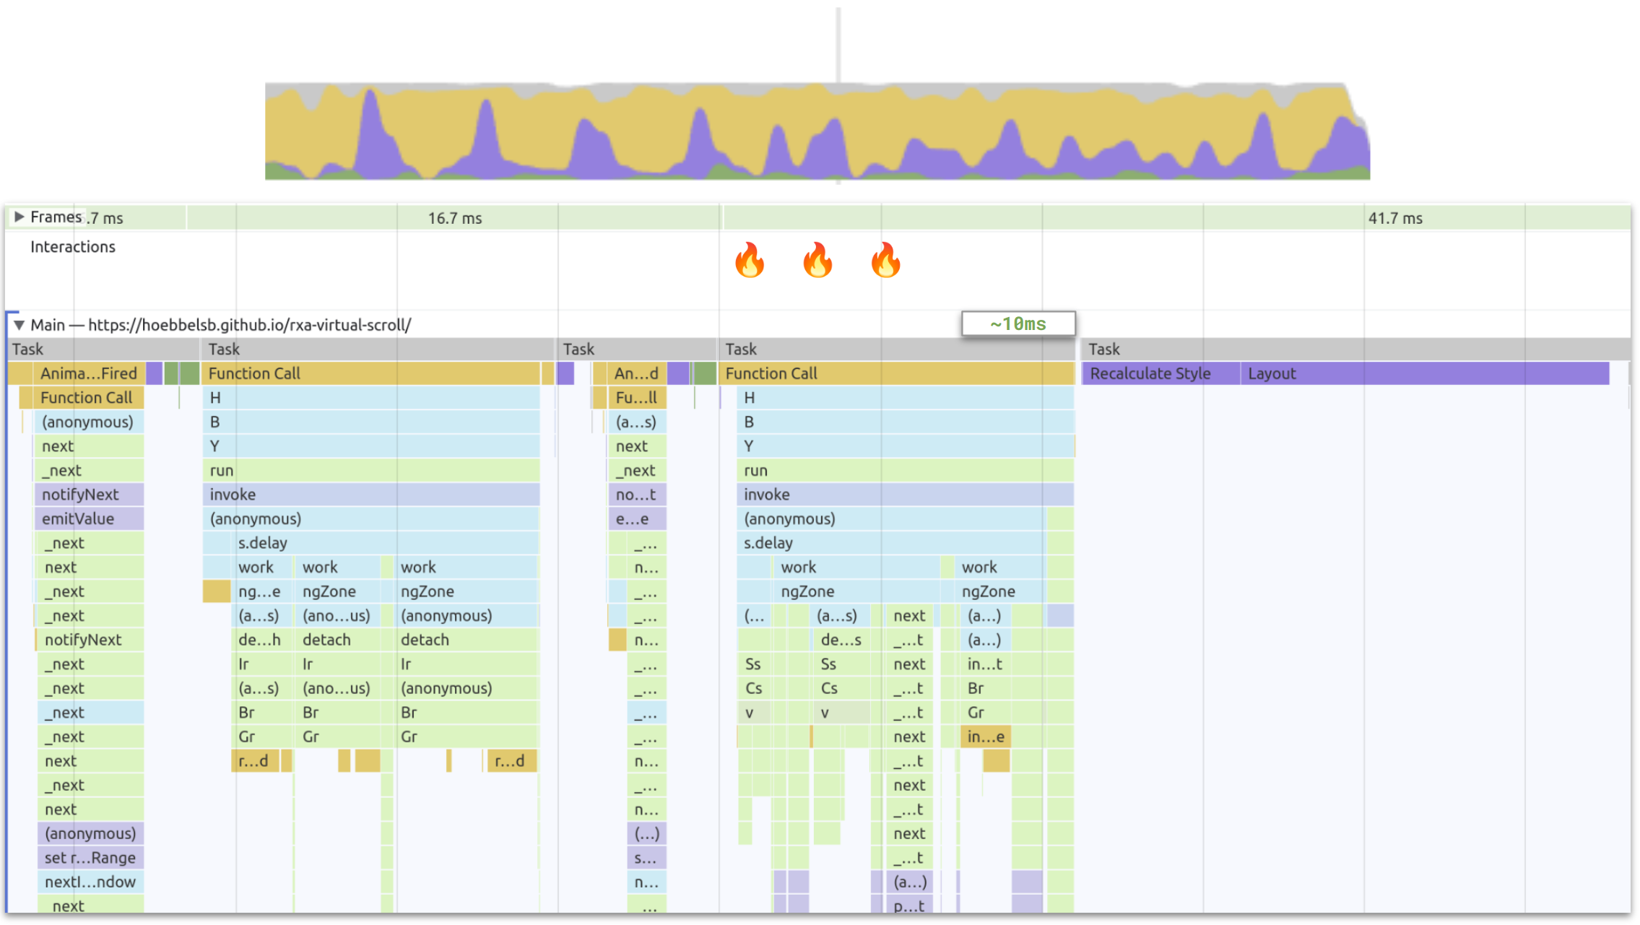Viewport: 1640px width, 925px height.
Task: Click the set r...Range entry
Action: [90, 858]
